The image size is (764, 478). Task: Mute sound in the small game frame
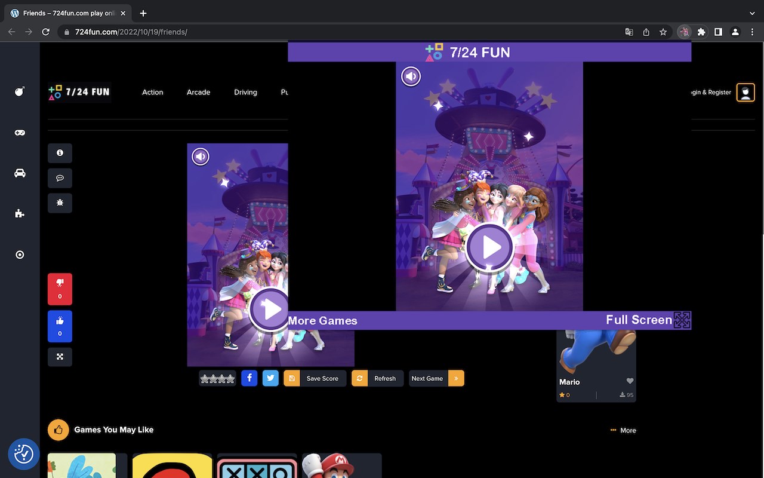coord(201,157)
